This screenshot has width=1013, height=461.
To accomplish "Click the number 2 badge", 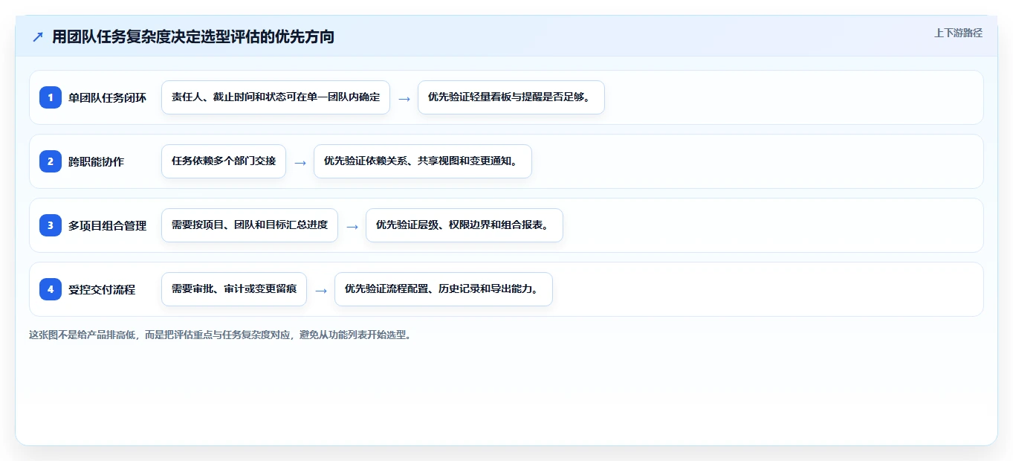I will click(x=51, y=161).
